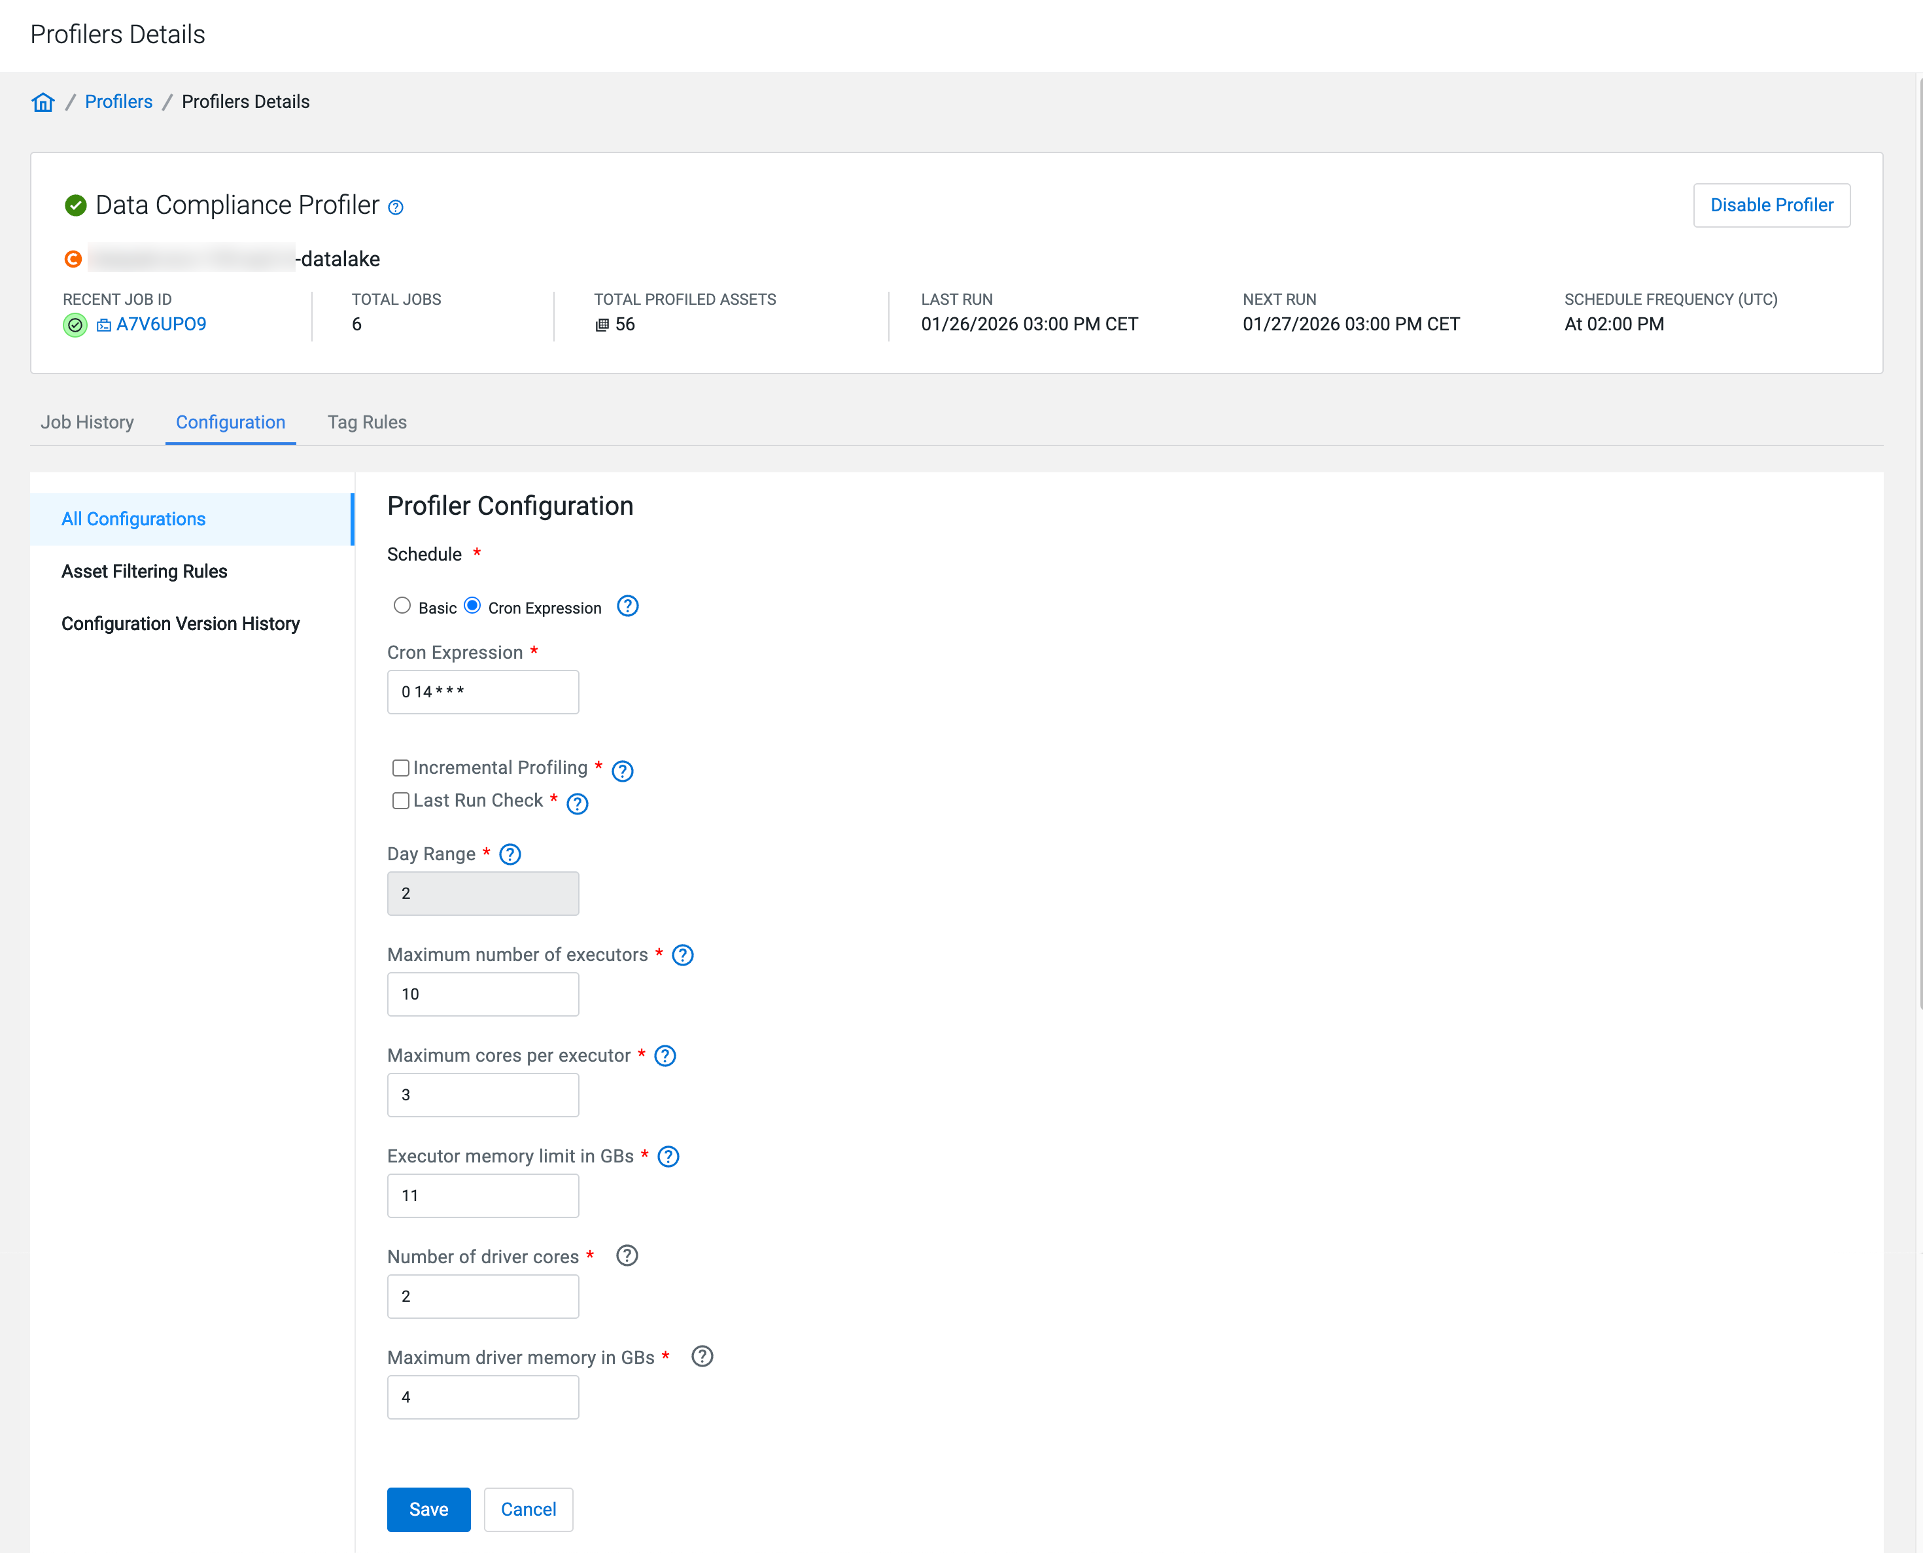
Task: Open the Tag Rules tab
Action: (x=367, y=422)
